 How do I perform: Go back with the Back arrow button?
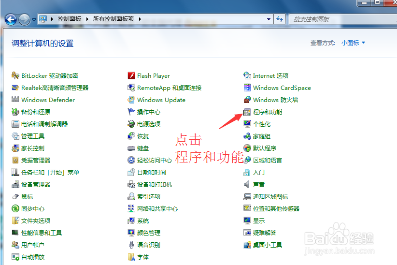[x=11, y=19]
